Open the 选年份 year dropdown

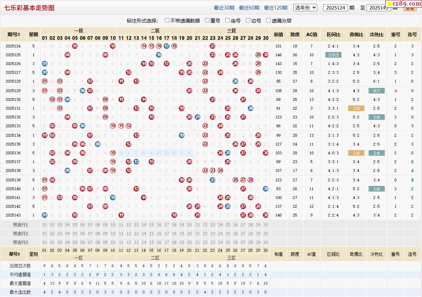pos(305,7)
